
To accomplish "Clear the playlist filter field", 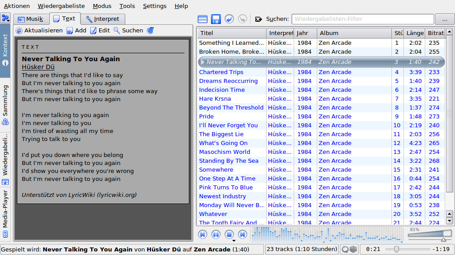I will (258, 19).
